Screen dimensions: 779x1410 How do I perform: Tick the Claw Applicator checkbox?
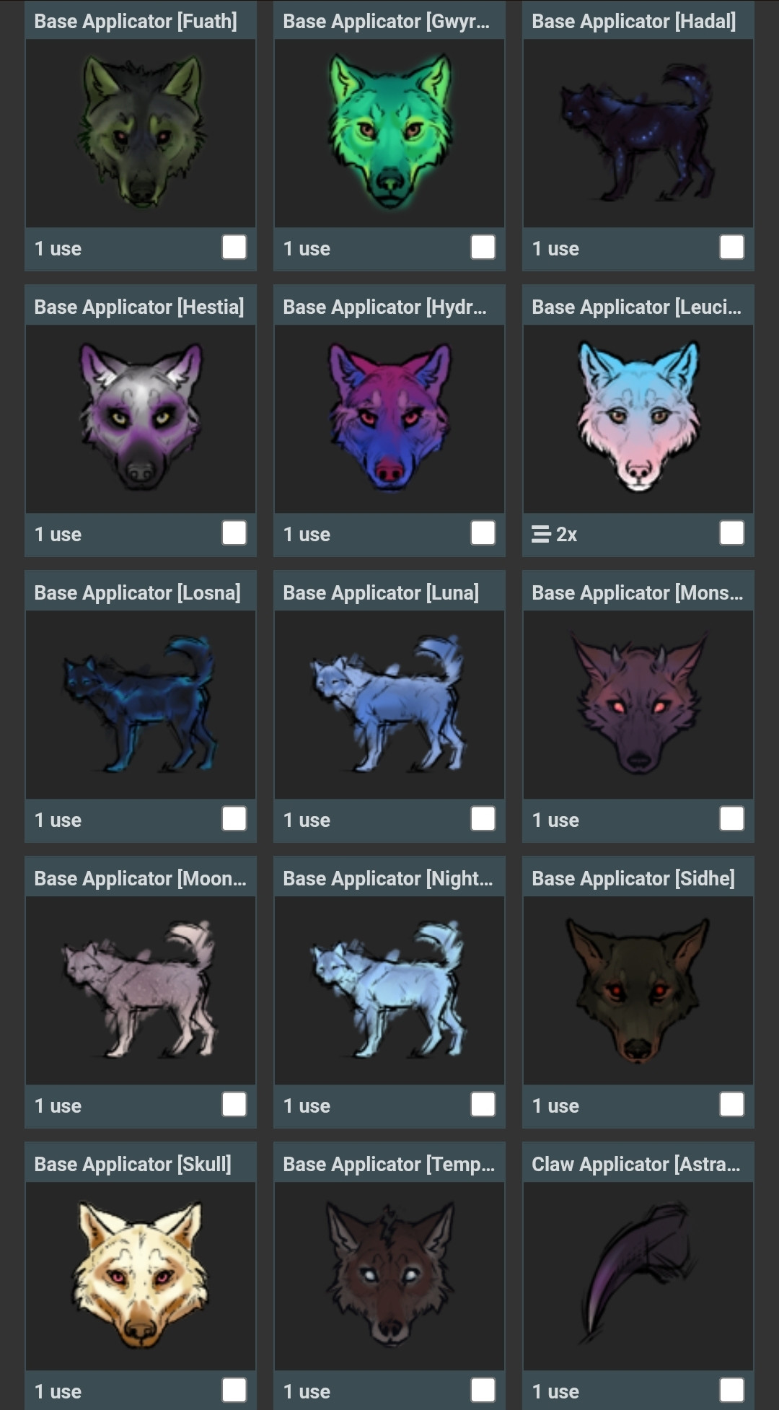tap(732, 1391)
